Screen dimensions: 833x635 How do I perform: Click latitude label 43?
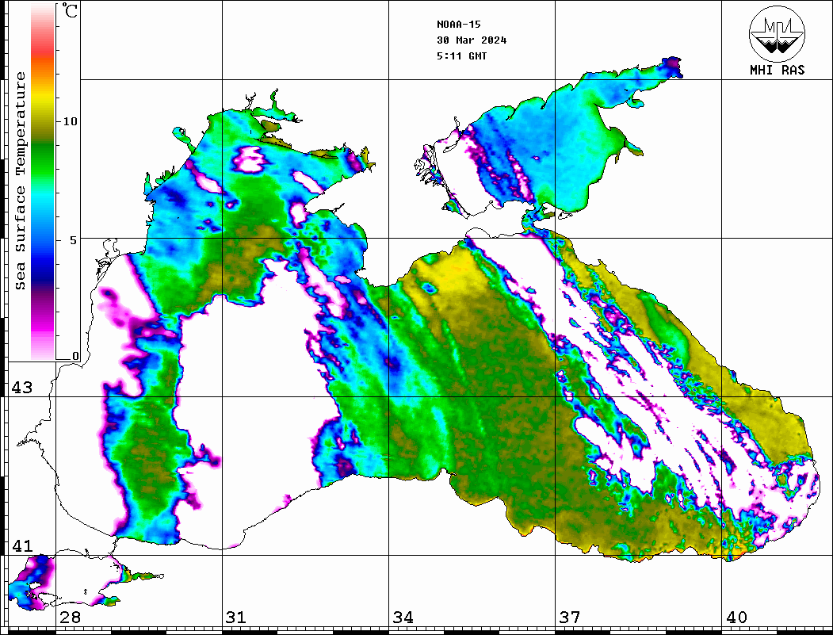coord(21,388)
